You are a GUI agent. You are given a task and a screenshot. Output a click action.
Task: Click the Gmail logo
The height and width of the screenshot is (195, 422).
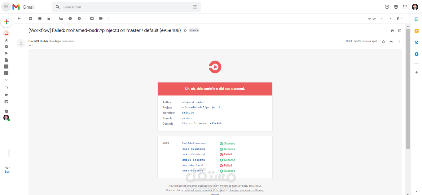click(x=24, y=7)
